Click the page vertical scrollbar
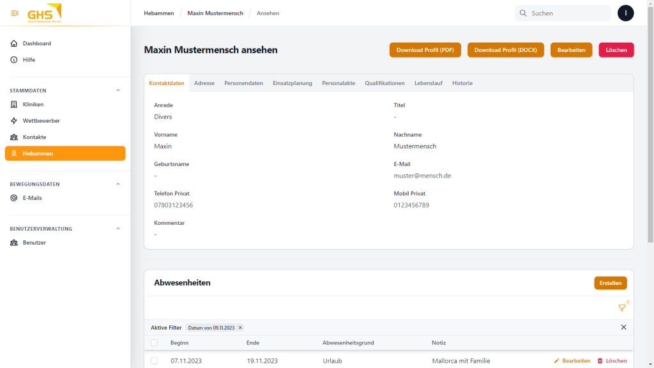The width and height of the screenshot is (654, 368). [650, 128]
